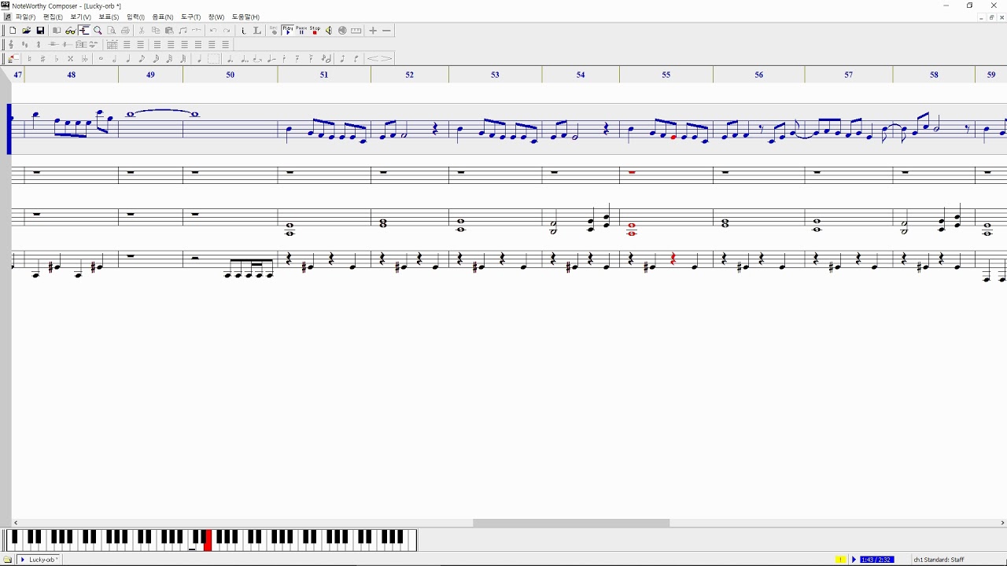
Task: Open the 보기(V) menu
Action: coord(80,17)
